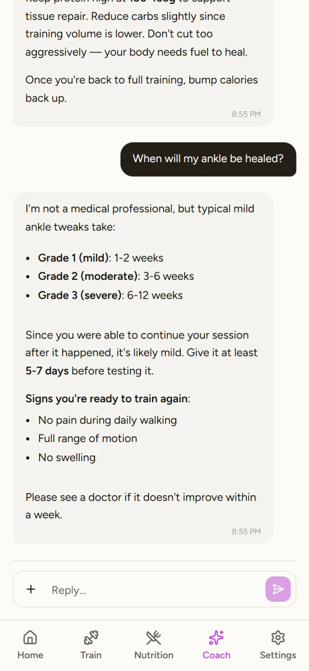
Task: Go to the Train tab label
Action: click(x=91, y=655)
